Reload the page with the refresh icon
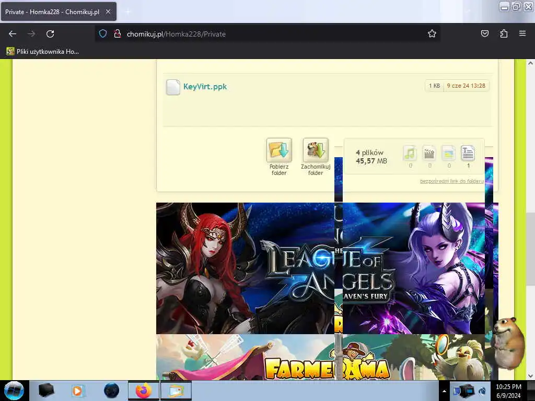535x401 pixels. point(50,34)
